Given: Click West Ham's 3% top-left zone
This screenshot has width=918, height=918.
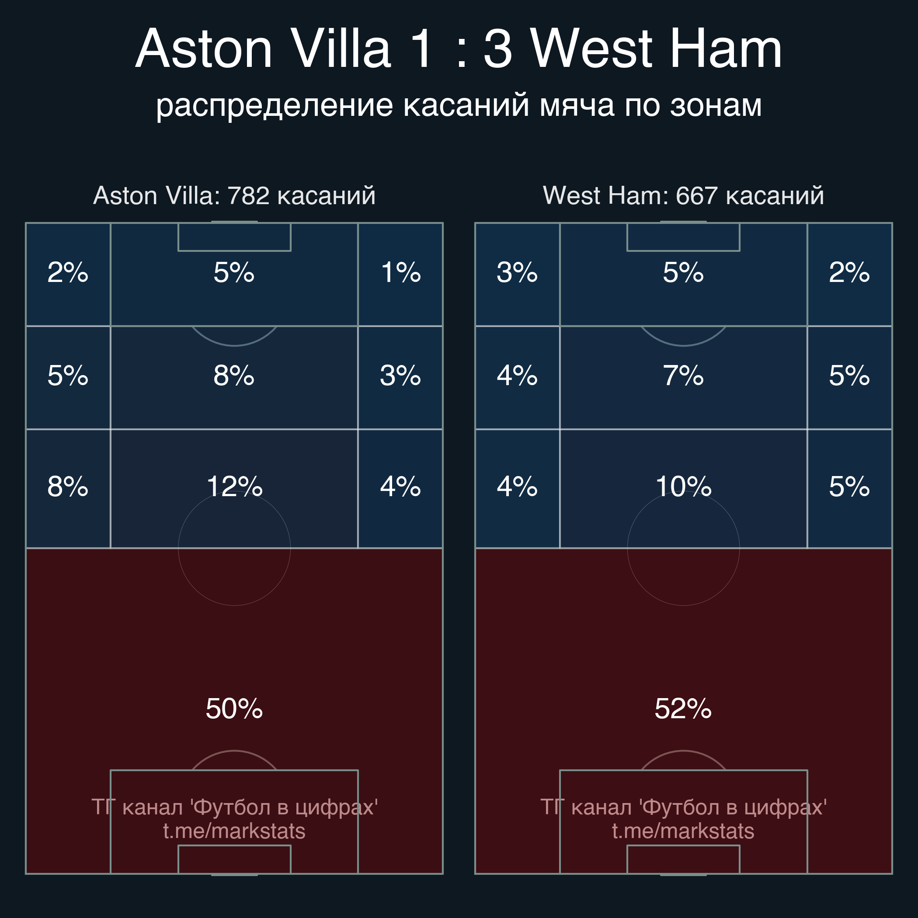Looking at the screenshot, I should 518,274.
